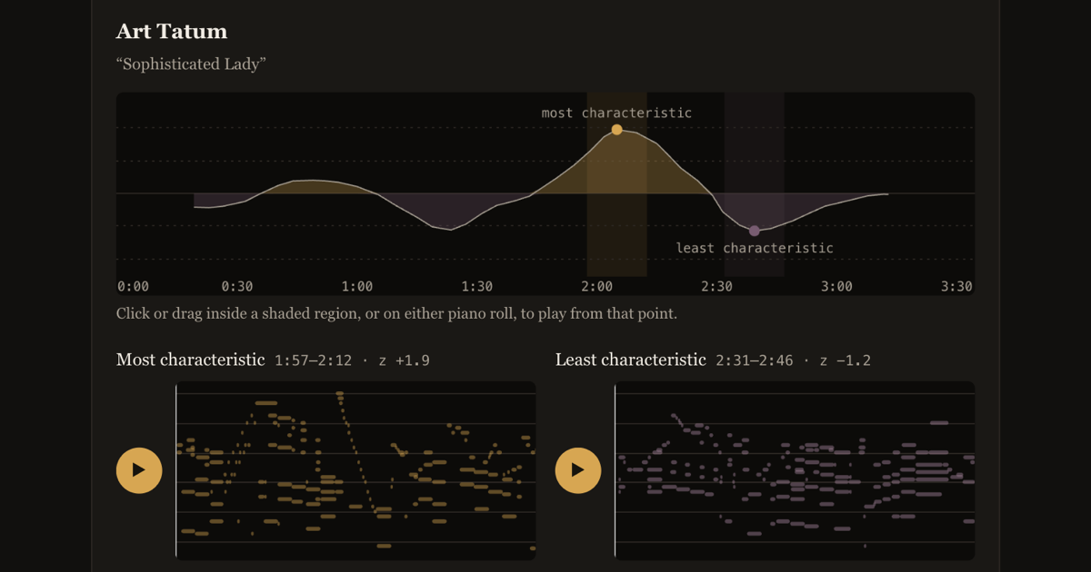Click the Art Tatum heading

(x=172, y=31)
